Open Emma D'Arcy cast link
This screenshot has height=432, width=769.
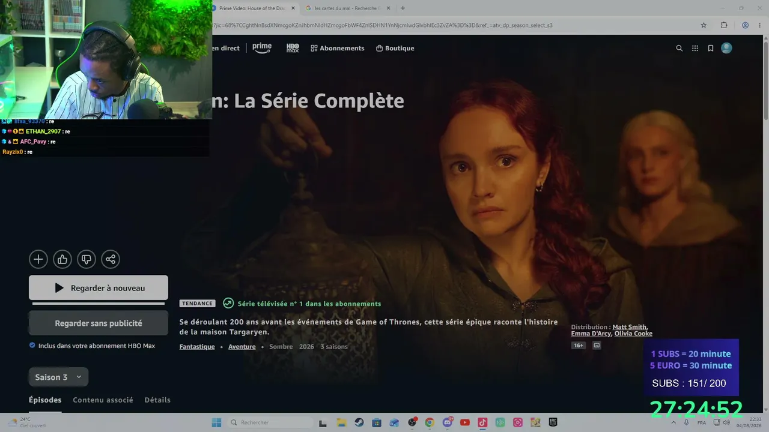pyautogui.click(x=591, y=334)
